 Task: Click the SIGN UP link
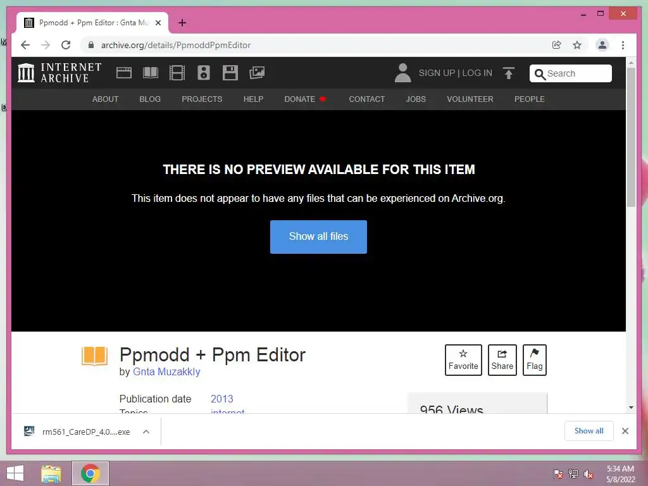point(437,73)
